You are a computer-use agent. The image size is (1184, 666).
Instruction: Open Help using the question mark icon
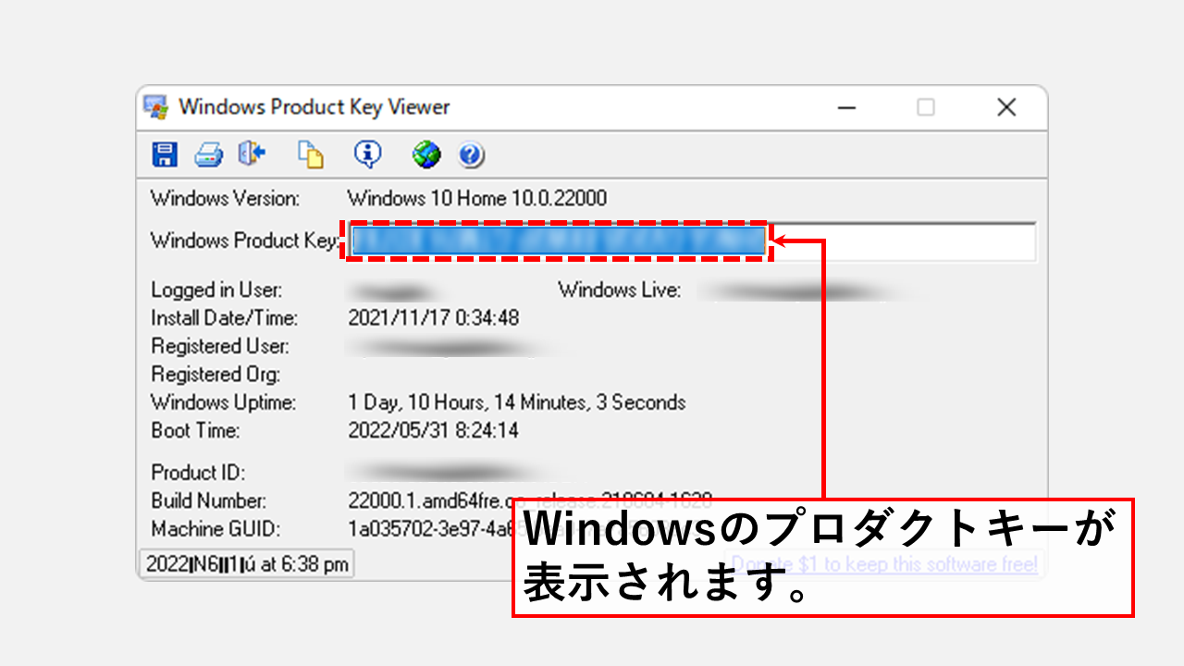pyautogui.click(x=471, y=154)
